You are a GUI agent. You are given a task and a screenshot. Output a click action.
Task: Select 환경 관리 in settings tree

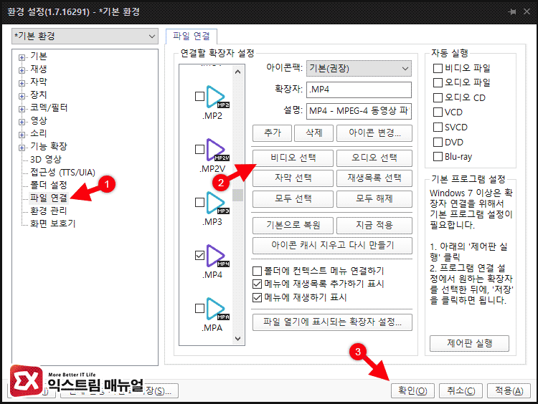48,211
